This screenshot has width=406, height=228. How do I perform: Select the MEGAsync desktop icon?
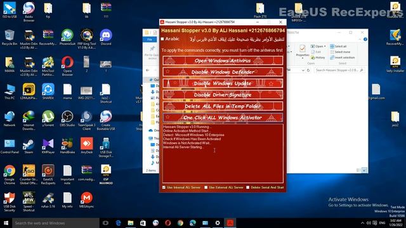[x=86, y=200]
